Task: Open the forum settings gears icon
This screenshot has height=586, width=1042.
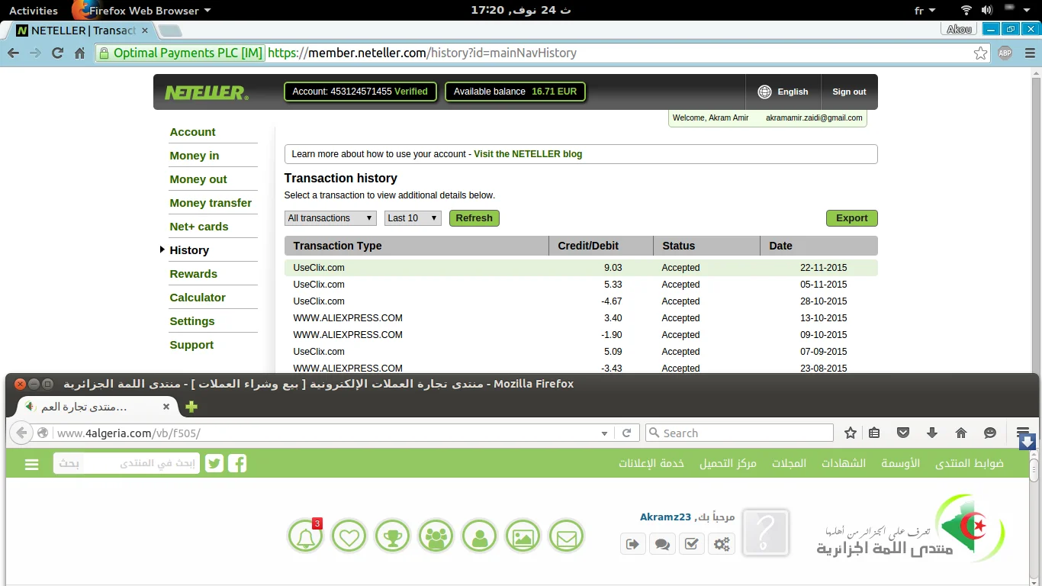Action: pos(721,544)
